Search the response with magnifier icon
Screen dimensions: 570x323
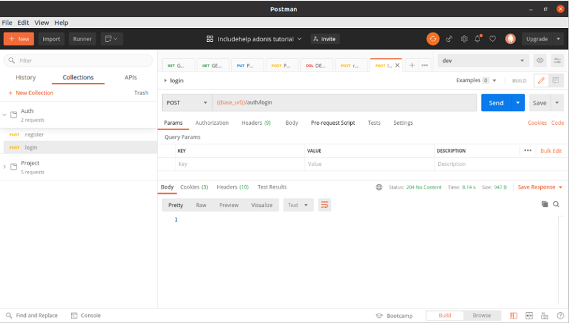tap(556, 204)
